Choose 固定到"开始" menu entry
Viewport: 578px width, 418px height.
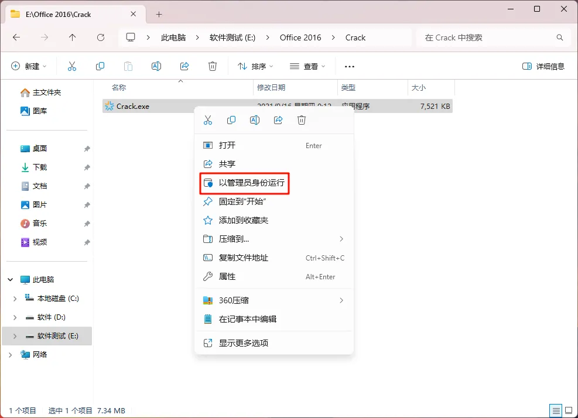[274, 201]
